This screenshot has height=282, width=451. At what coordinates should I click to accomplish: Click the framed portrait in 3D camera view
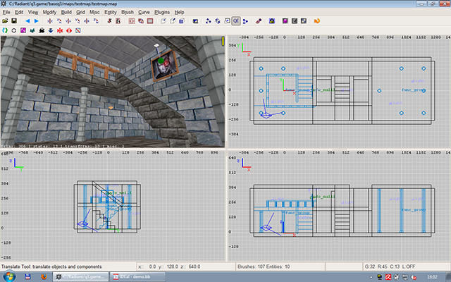tap(163, 67)
